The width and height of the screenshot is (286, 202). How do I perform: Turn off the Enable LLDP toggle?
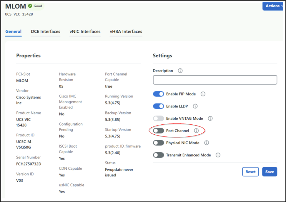click(158, 106)
